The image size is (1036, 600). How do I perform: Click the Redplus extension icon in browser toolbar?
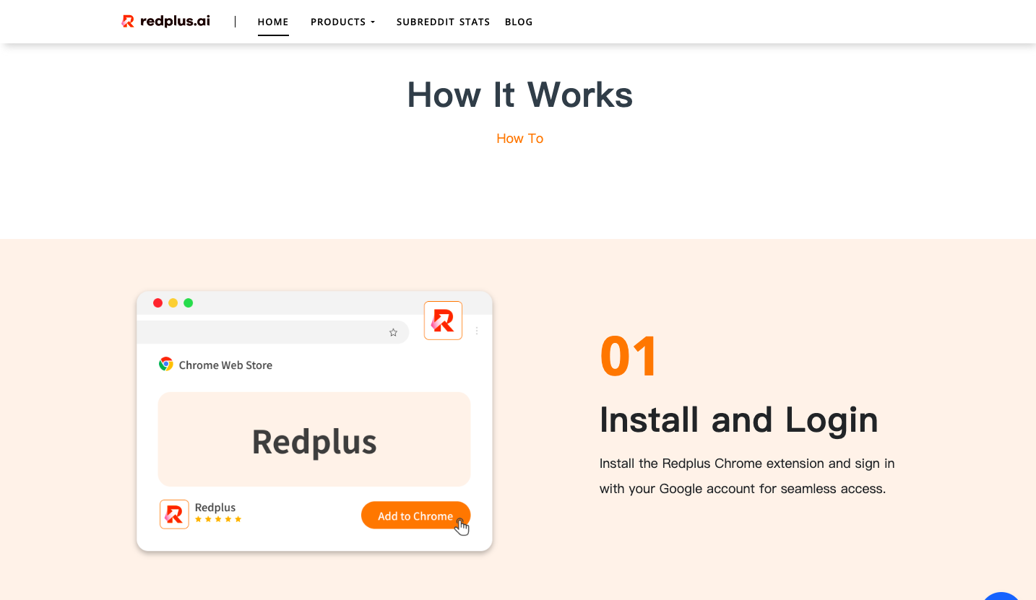(443, 320)
